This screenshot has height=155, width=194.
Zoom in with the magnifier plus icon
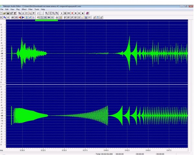click(x=46, y=13)
